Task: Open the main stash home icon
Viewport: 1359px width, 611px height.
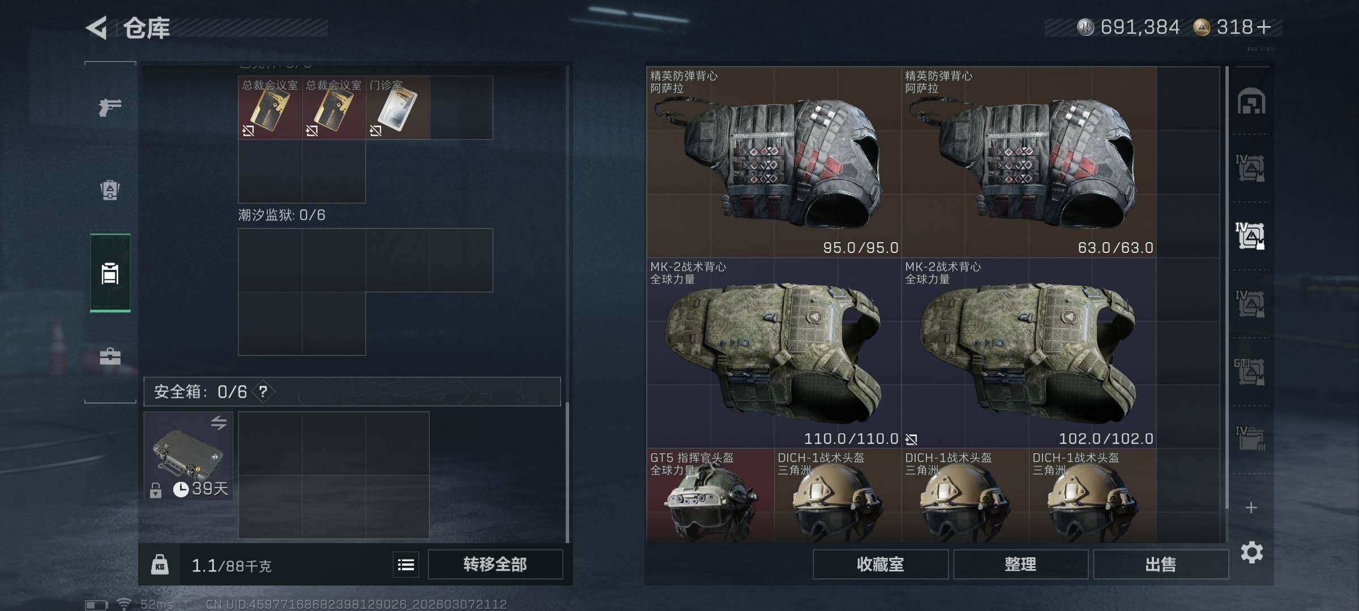Action: pyautogui.click(x=1251, y=101)
